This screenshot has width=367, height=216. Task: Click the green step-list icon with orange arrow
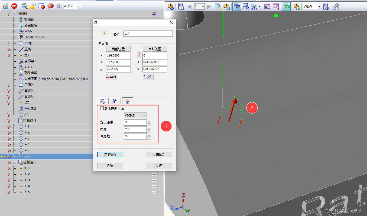click(x=24, y=6)
